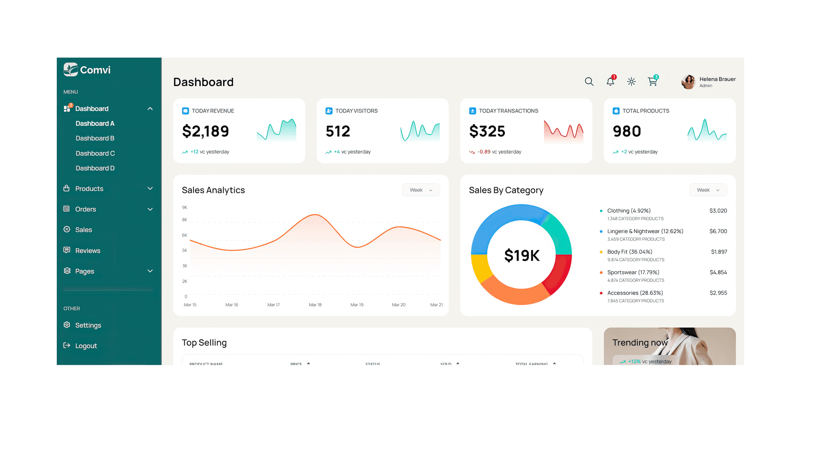Open the Settings gear icon

[67, 325]
